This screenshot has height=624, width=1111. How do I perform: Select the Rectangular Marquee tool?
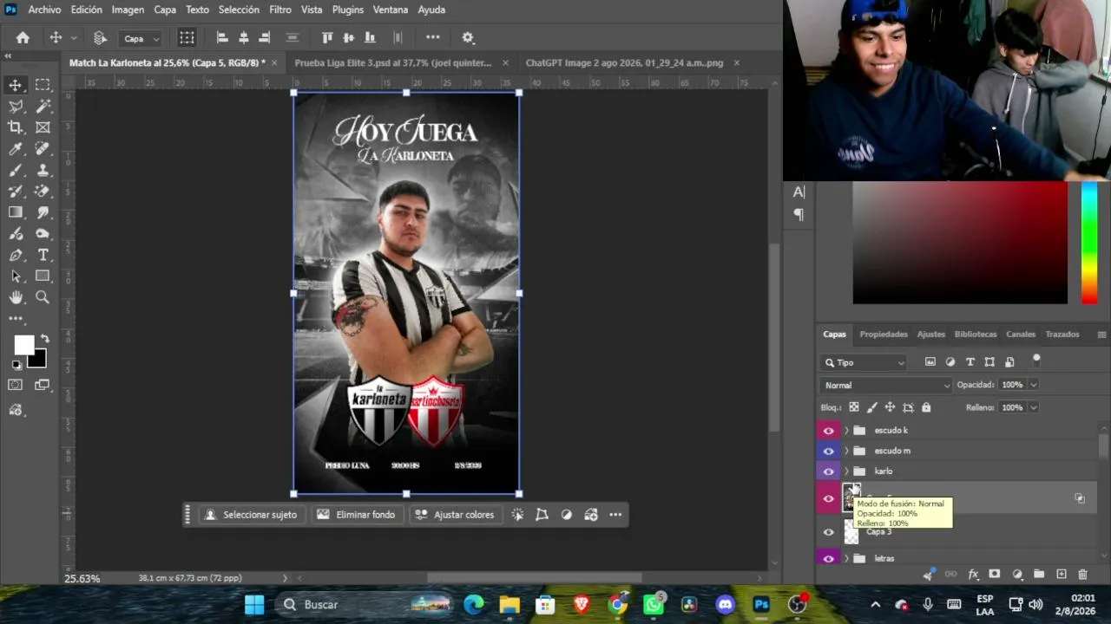43,85
